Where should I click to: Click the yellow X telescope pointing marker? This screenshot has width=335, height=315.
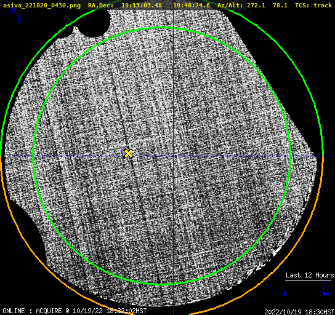click(128, 153)
